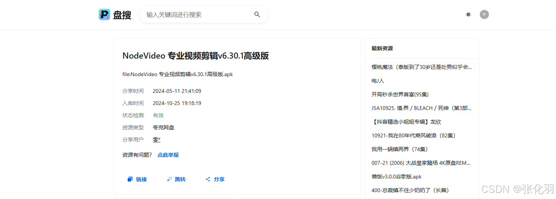Click the 盘搜 site name text
Viewport: 556px width, 199px height.
[x=122, y=15]
